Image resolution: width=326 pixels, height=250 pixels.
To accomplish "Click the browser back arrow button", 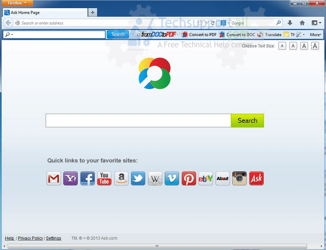I will 8,23.
